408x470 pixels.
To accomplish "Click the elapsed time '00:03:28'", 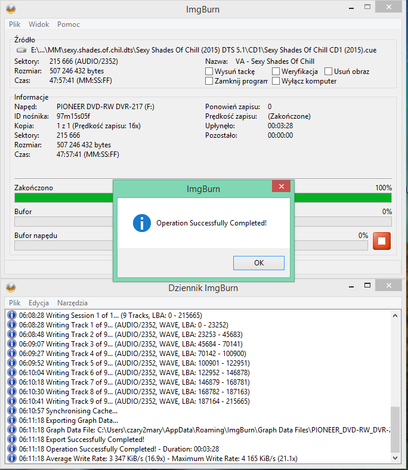I will 280,126.
